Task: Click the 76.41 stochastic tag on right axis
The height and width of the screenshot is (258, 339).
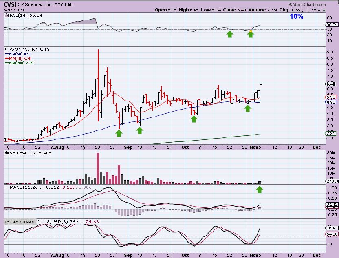Action: tap(332, 228)
